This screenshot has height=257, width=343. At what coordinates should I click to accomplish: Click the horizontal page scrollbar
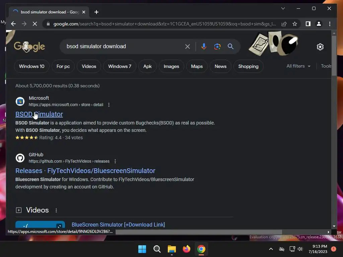click(199, 232)
